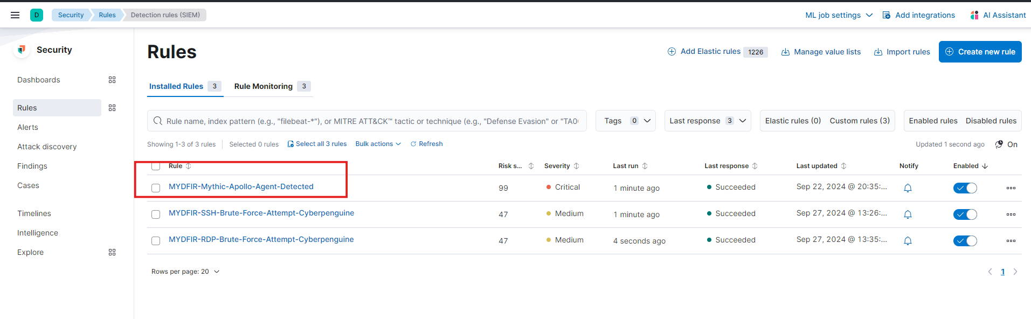Open actions menu for SSH-Brute-Force rule
The image size is (1031, 319).
[1011, 214]
